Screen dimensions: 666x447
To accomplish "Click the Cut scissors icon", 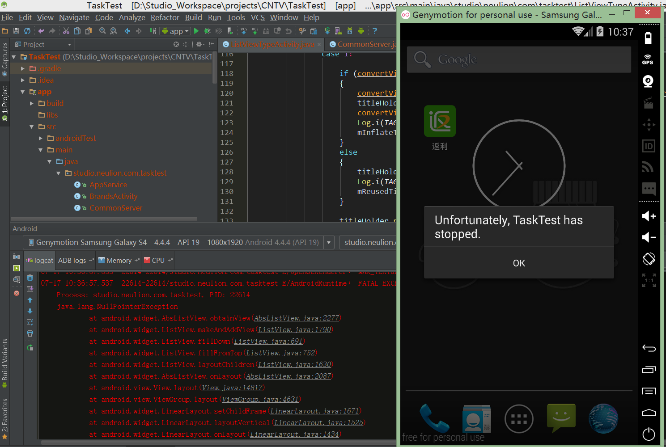I will 66,31.
